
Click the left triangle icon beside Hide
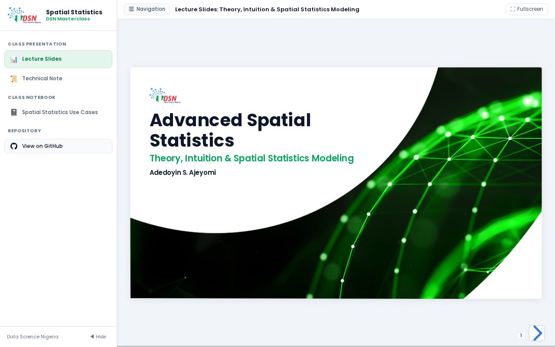pyautogui.click(x=92, y=337)
